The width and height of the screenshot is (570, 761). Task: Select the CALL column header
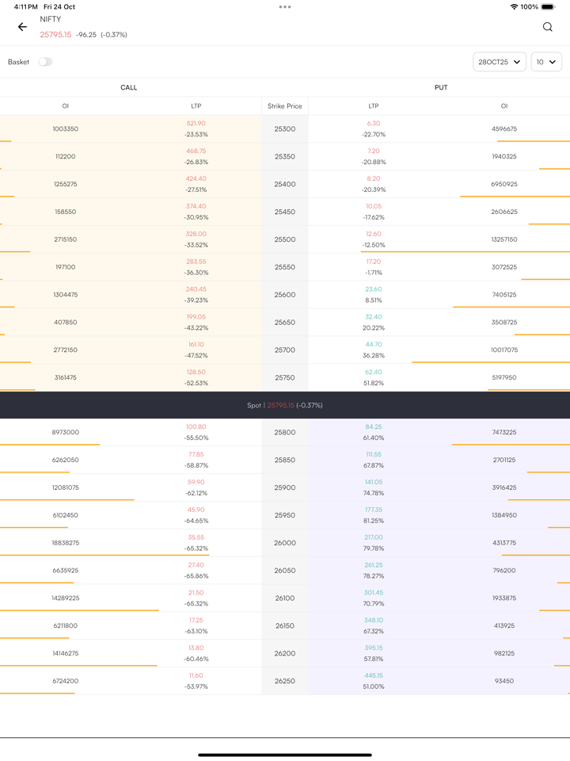coord(129,88)
